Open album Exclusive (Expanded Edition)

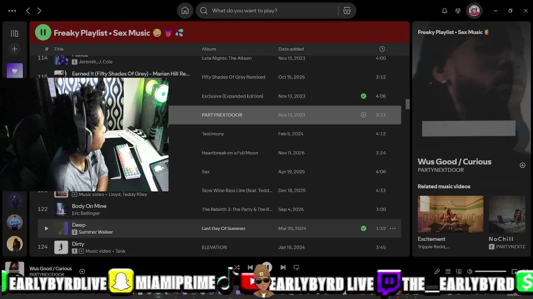232,96
